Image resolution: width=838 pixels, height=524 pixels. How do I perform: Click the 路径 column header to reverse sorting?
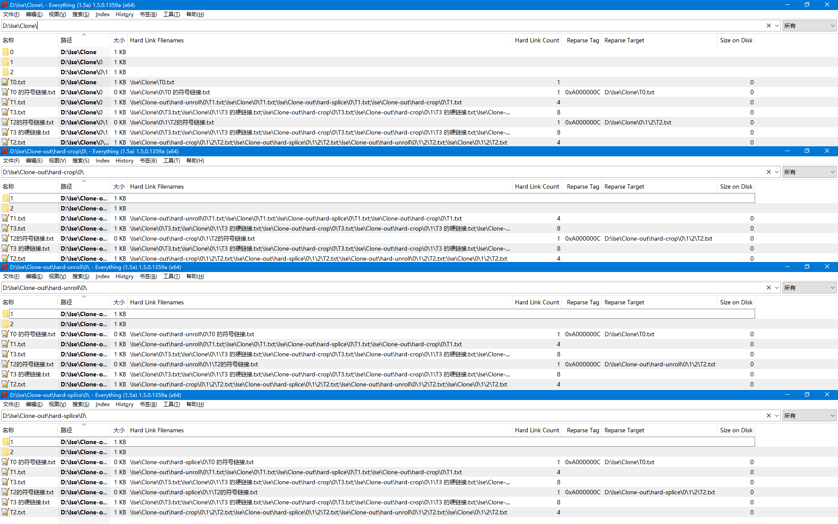(66, 40)
